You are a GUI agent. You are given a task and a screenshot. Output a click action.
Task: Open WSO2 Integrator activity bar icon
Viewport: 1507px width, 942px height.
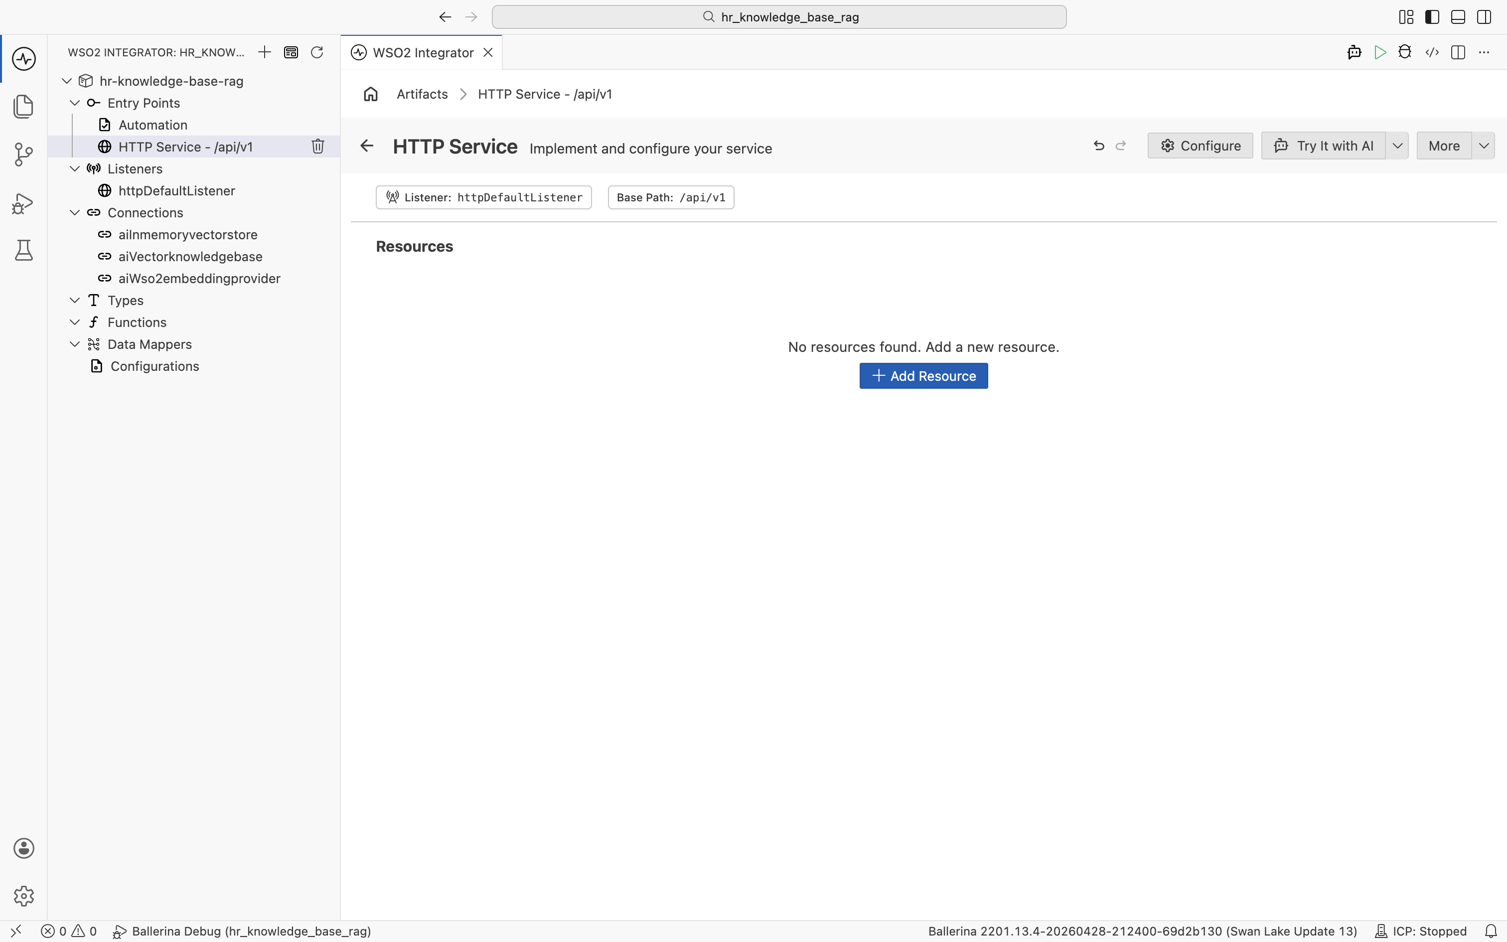point(23,59)
